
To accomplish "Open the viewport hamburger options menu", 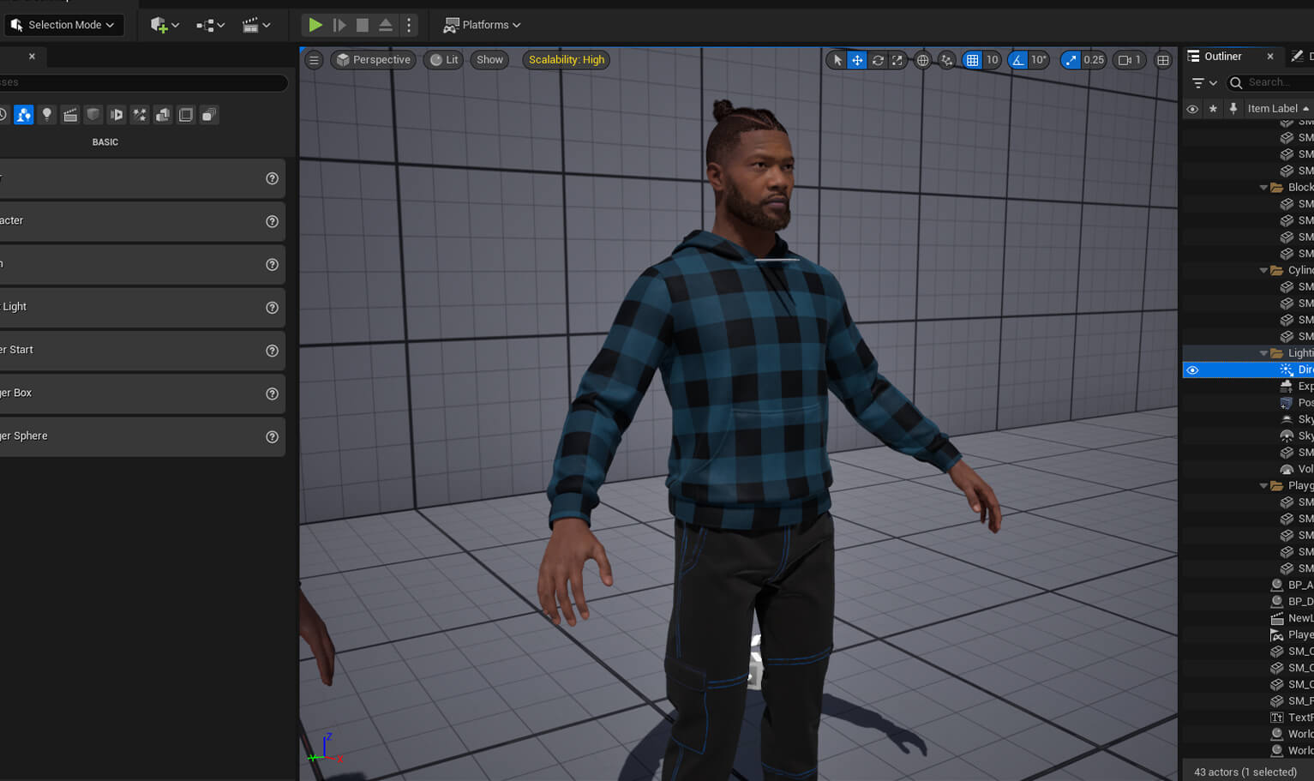I will (314, 60).
